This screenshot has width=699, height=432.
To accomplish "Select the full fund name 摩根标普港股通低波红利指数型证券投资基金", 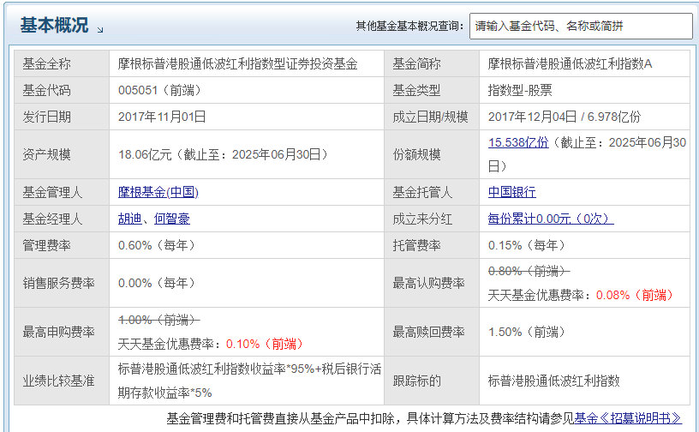I will (x=237, y=63).
